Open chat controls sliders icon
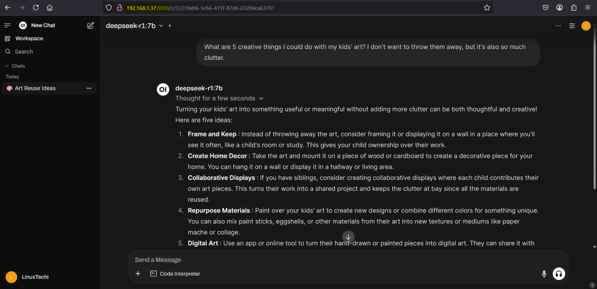Image resolution: width=597 pixels, height=289 pixels. point(572,26)
